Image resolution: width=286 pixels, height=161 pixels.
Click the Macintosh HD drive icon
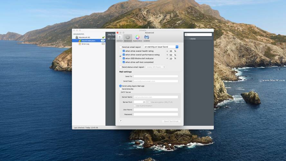(x=77, y=37)
